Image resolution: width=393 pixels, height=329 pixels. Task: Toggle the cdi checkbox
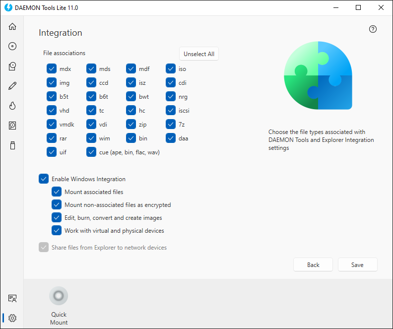(171, 82)
